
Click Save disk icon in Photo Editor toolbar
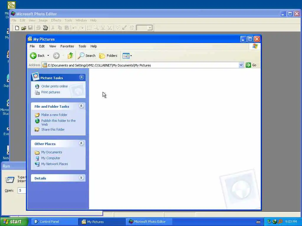click(x=30, y=28)
